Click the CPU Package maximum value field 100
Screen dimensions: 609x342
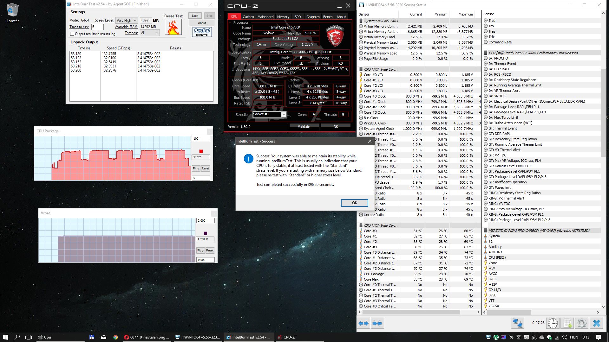pos(201,139)
